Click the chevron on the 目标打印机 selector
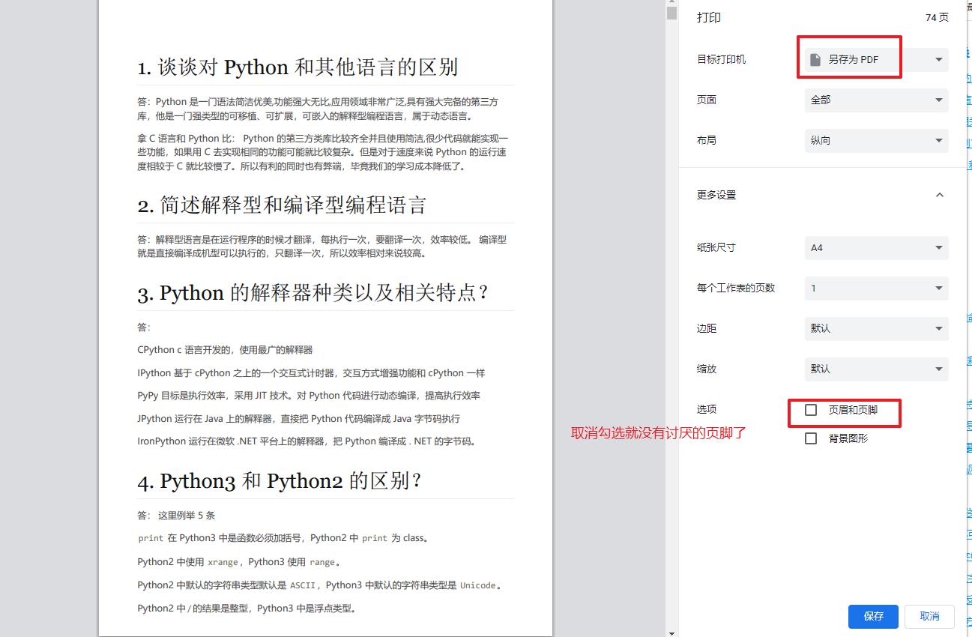Viewport: 972px width, 637px height. click(x=939, y=59)
